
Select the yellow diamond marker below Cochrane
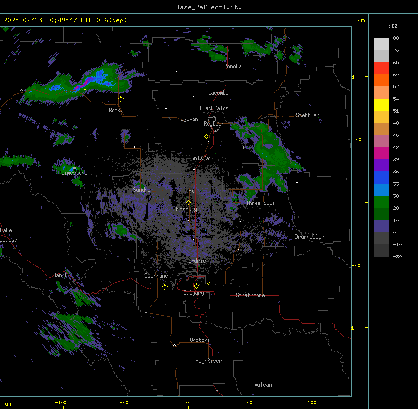(165, 287)
